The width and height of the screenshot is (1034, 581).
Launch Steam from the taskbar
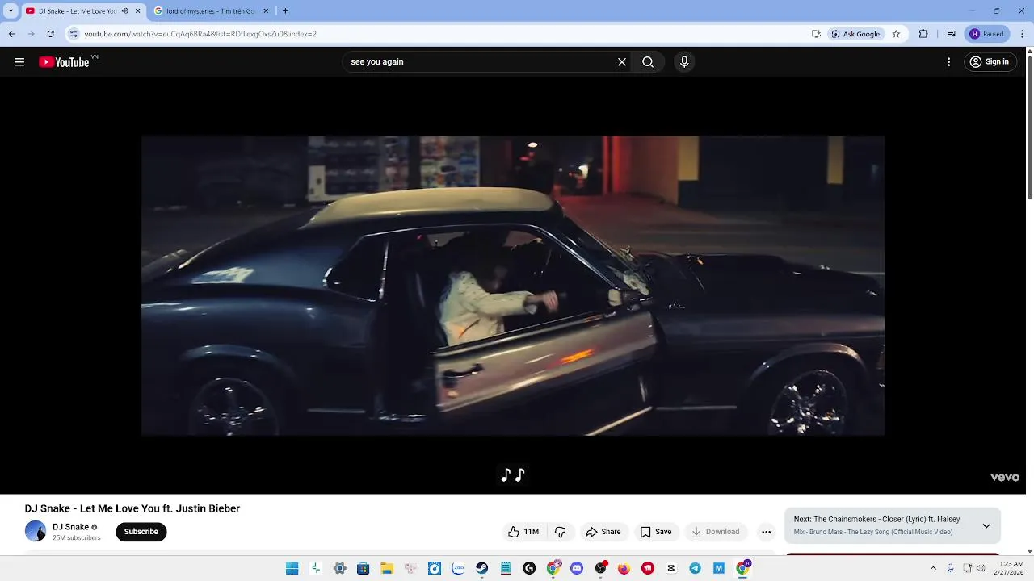point(481,568)
